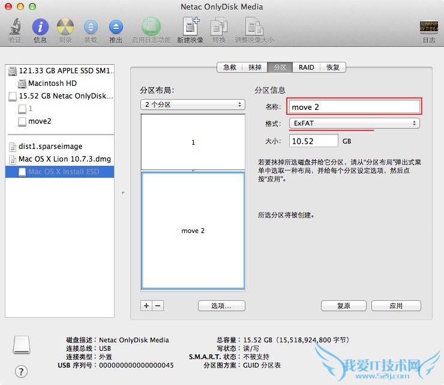This screenshot has width=444, height=385.
Task: Click the 'GUID 分区表' partition scheme text
Action: [262, 365]
